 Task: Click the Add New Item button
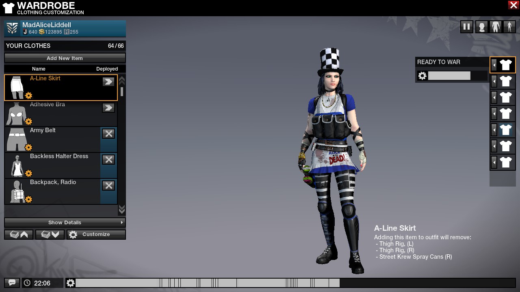(65, 58)
